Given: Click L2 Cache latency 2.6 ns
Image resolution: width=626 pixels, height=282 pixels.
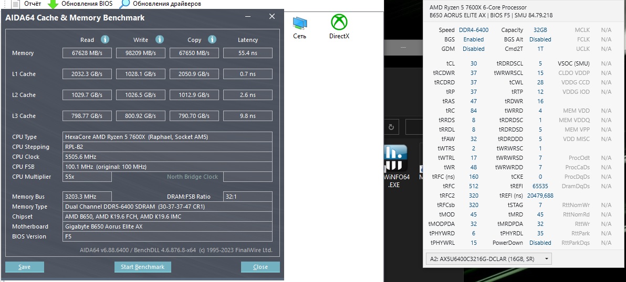Looking at the screenshot, I should point(247,95).
